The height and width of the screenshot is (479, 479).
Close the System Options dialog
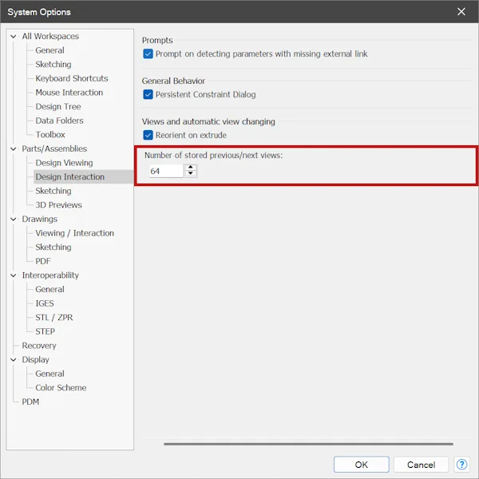pos(461,12)
